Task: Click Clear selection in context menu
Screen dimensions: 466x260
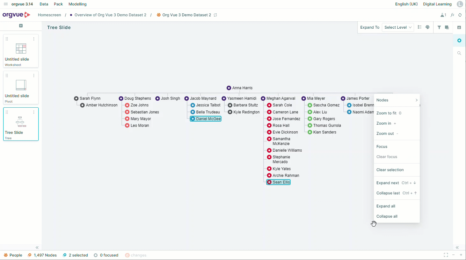Action: (390, 170)
